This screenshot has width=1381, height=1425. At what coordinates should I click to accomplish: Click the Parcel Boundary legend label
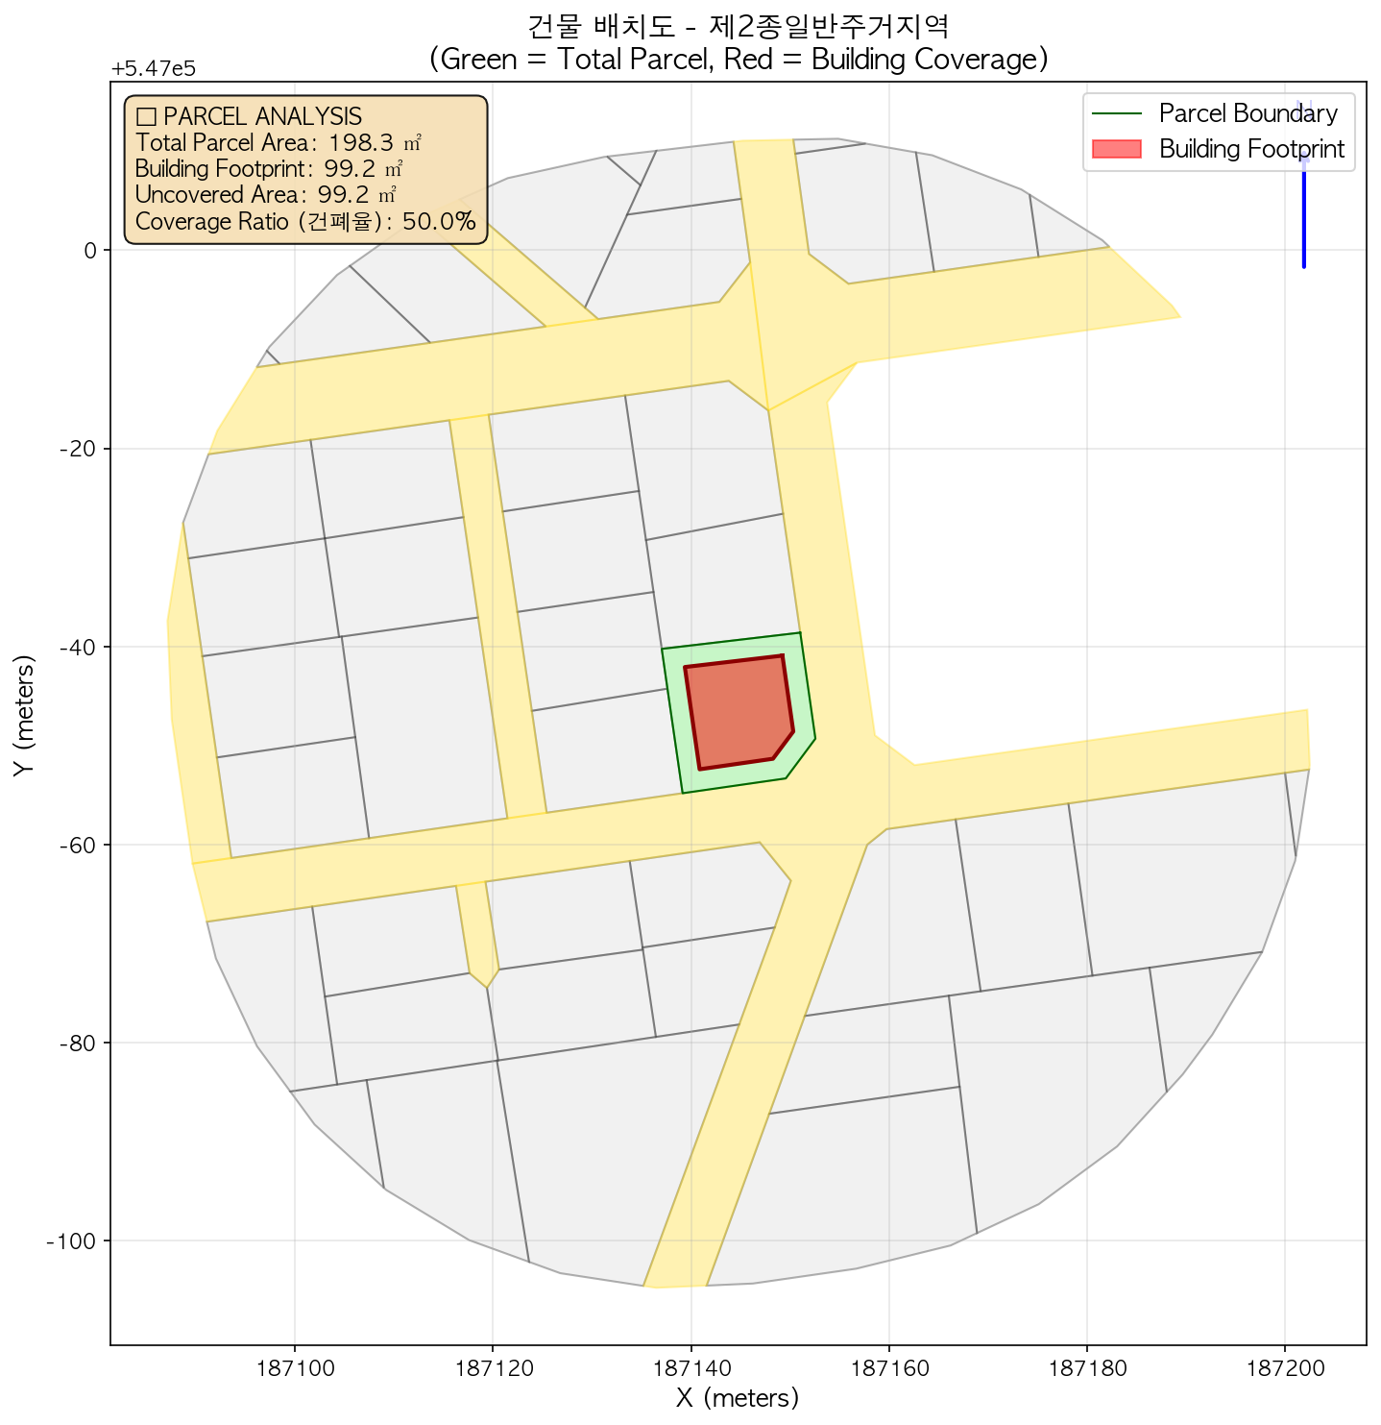click(1248, 113)
